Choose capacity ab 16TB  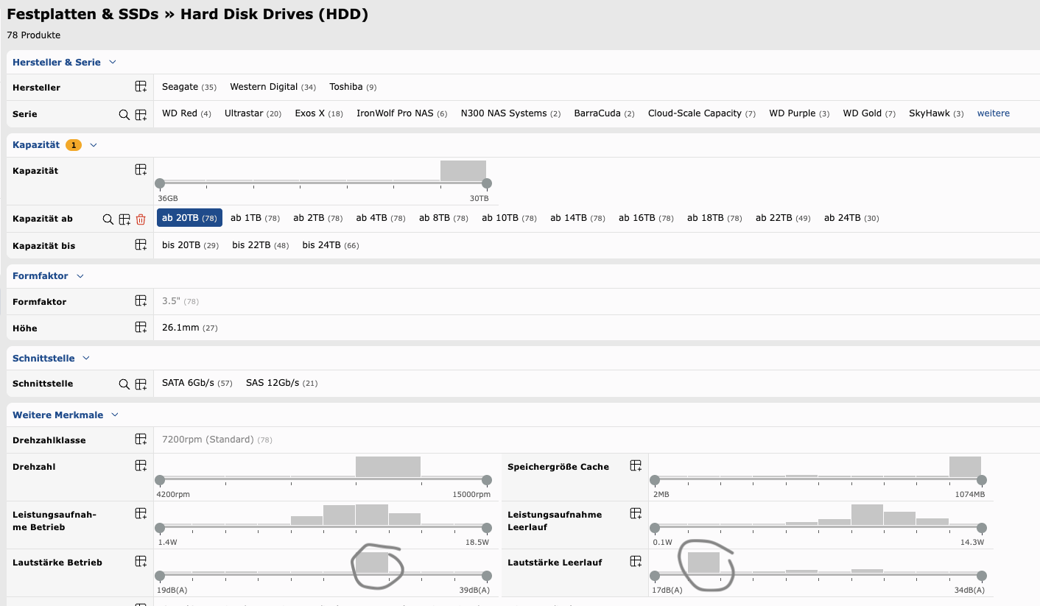pos(646,218)
